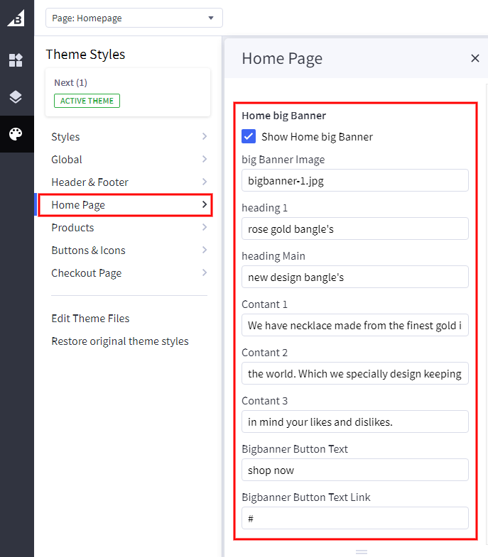Image resolution: width=488 pixels, height=557 pixels.
Task: Expand the Styles section
Action: click(128, 137)
